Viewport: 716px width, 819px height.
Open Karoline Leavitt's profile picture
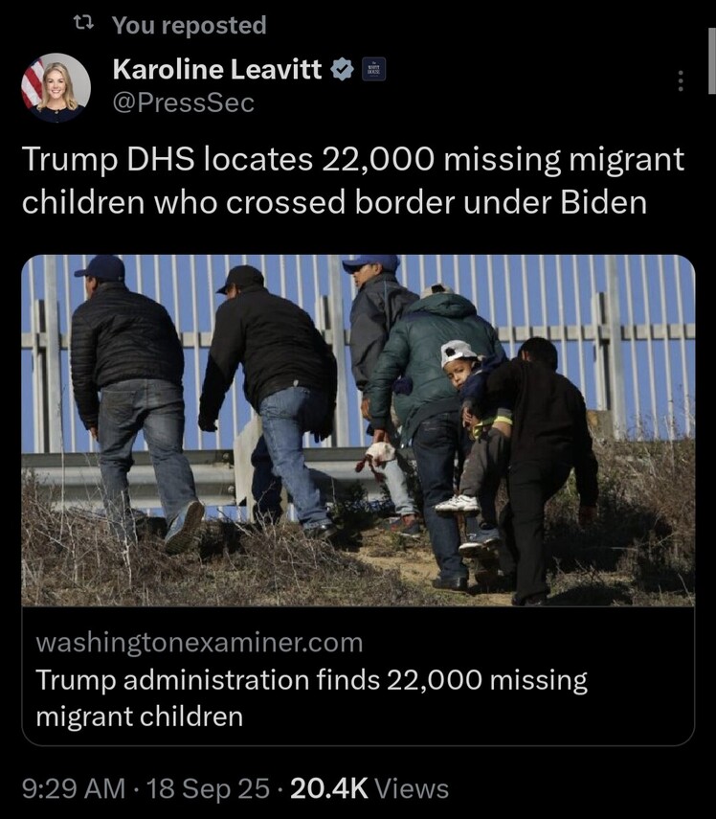tap(56, 87)
